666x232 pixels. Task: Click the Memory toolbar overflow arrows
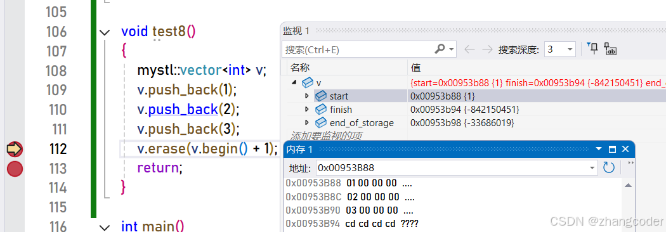click(x=630, y=163)
